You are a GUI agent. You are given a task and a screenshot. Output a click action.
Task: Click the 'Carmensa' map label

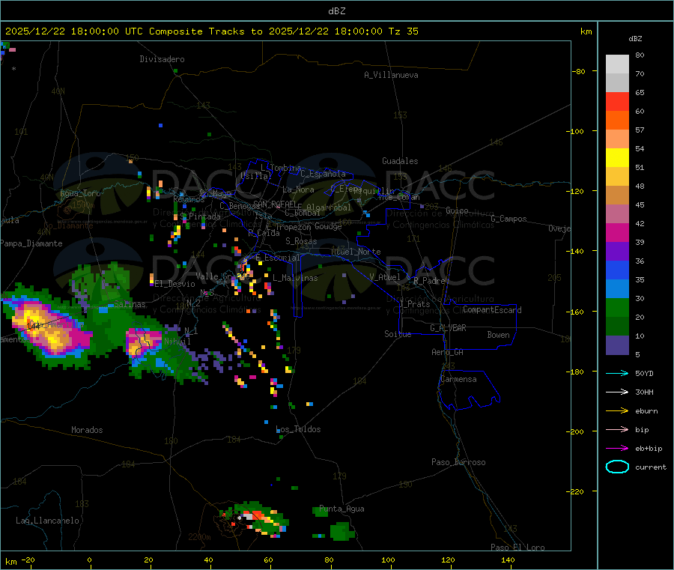(x=458, y=379)
